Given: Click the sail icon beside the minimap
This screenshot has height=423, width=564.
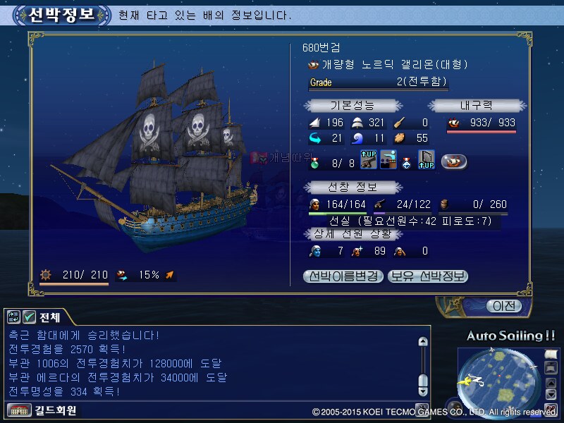Looking at the screenshot, I should (551, 355).
